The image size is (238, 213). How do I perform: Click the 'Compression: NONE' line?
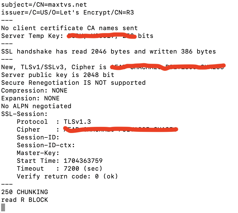pyautogui.click(x=34, y=90)
